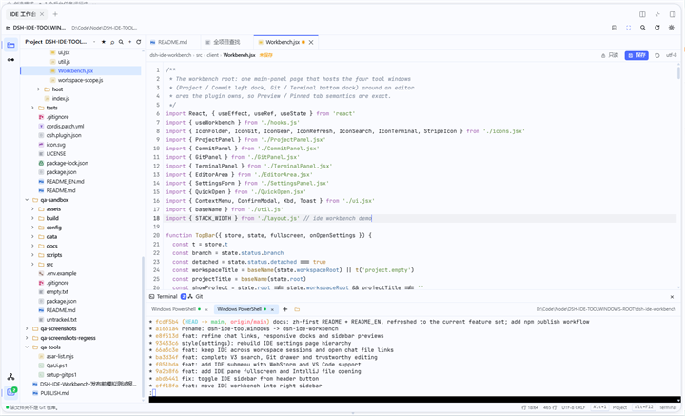Click the utf-8 encoding label
The width and height of the screenshot is (685, 416).
pos(672,55)
